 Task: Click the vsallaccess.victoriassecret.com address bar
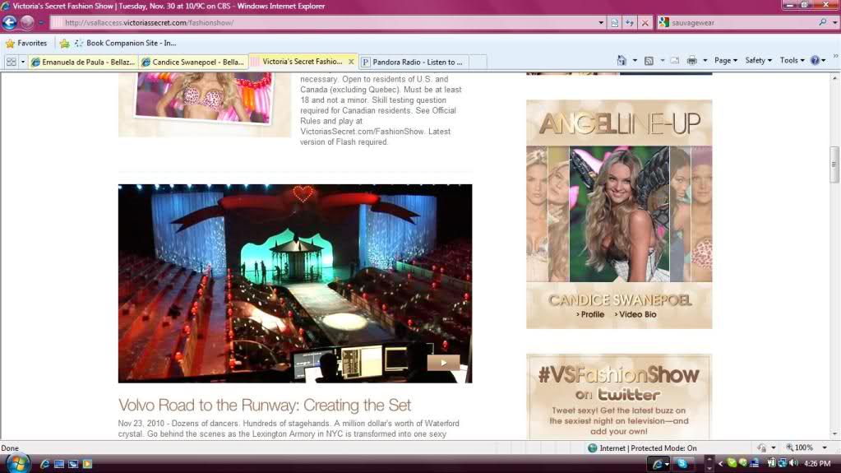(326, 22)
